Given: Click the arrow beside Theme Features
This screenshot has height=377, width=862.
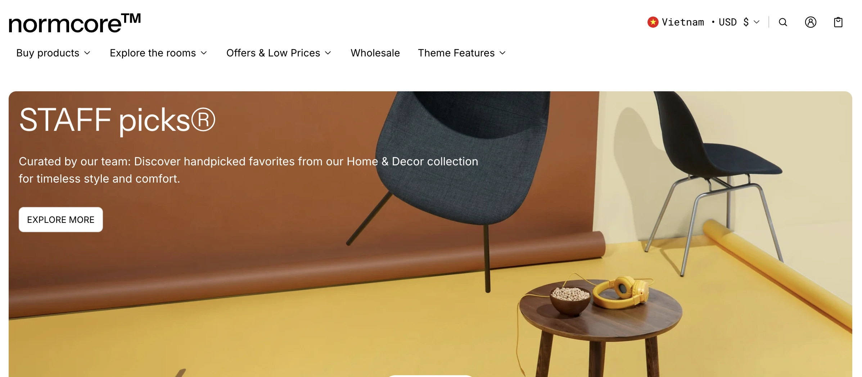Looking at the screenshot, I should (x=503, y=53).
